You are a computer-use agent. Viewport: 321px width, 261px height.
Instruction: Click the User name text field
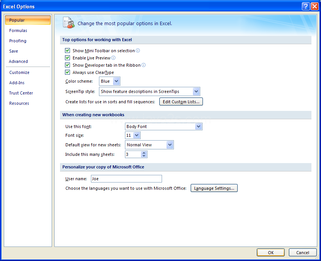(126, 179)
